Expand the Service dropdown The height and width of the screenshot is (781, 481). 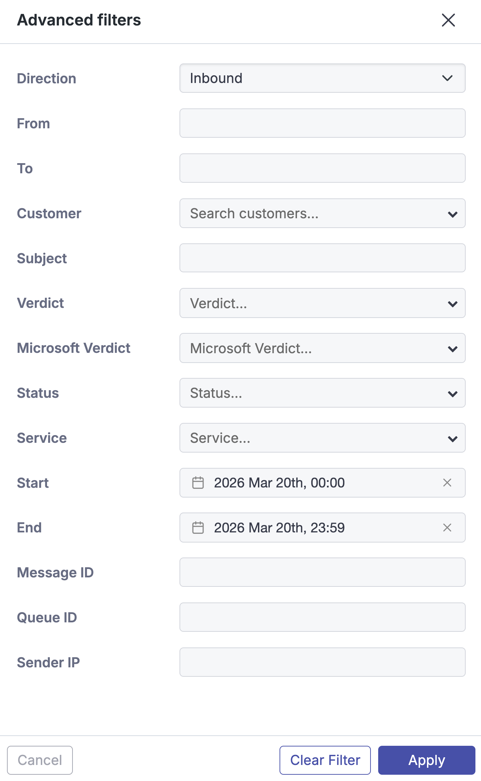(x=322, y=438)
